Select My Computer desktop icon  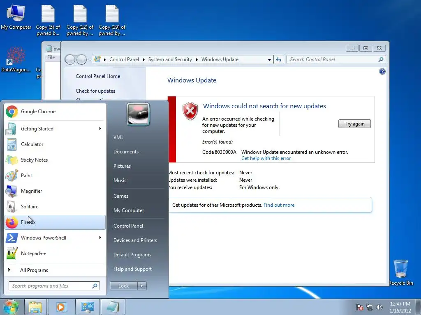(x=16, y=17)
